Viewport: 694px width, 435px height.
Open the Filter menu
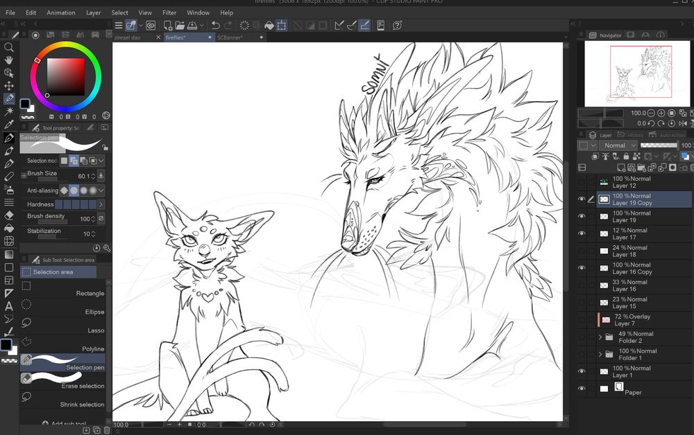point(169,12)
